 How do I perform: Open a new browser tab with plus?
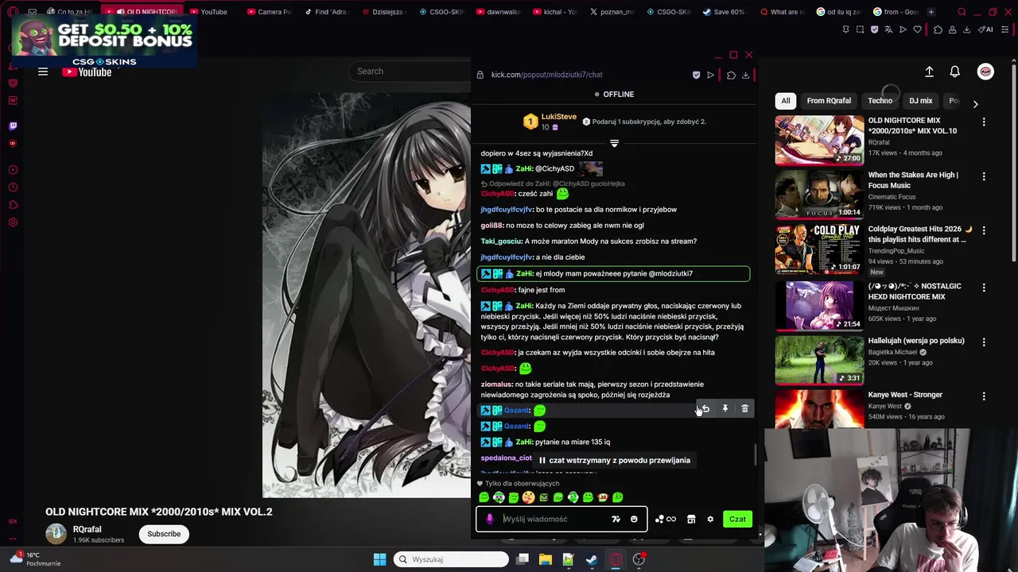tap(931, 12)
